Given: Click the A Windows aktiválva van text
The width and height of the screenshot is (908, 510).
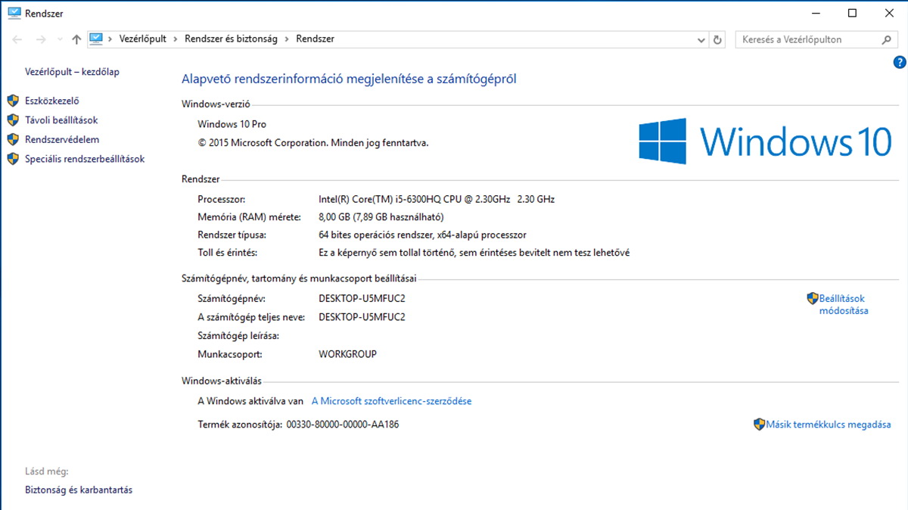Looking at the screenshot, I should [250, 402].
